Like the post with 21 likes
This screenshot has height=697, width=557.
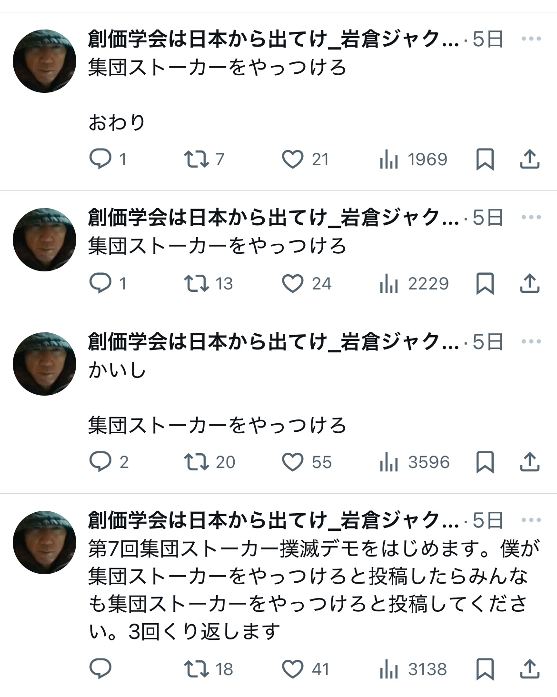pyautogui.click(x=292, y=159)
